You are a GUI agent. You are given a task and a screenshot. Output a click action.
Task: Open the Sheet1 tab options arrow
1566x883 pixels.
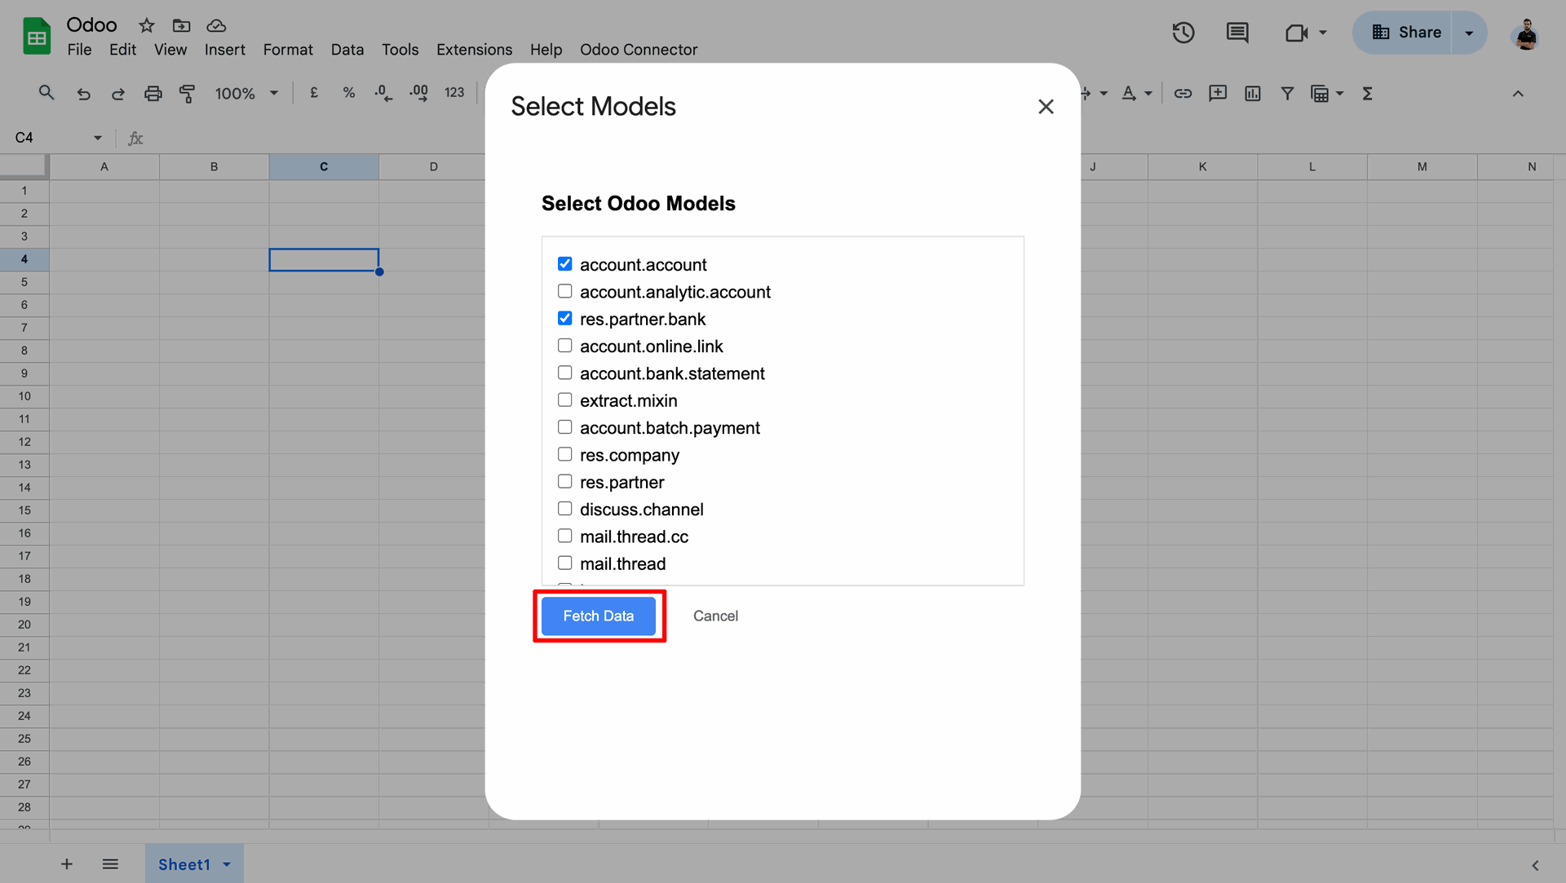(228, 864)
